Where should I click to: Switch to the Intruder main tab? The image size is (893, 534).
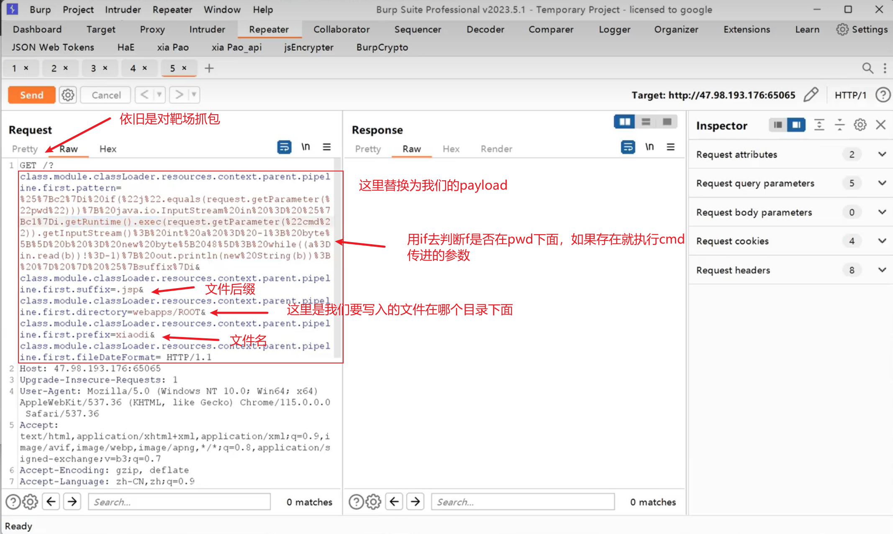pyautogui.click(x=207, y=29)
